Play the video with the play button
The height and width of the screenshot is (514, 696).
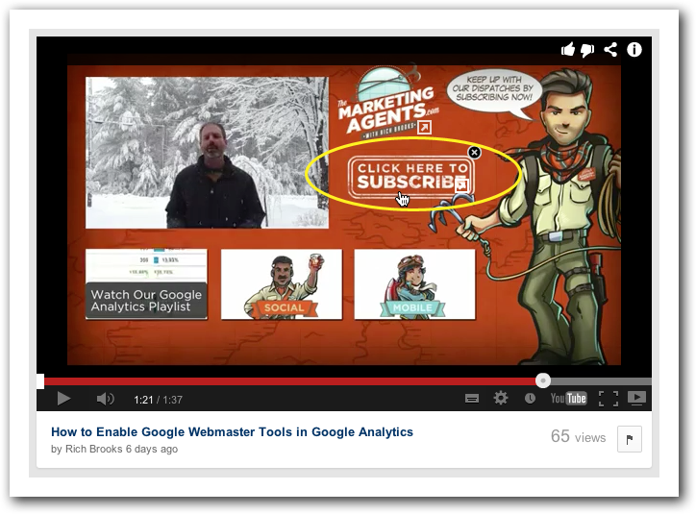pyautogui.click(x=63, y=399)
